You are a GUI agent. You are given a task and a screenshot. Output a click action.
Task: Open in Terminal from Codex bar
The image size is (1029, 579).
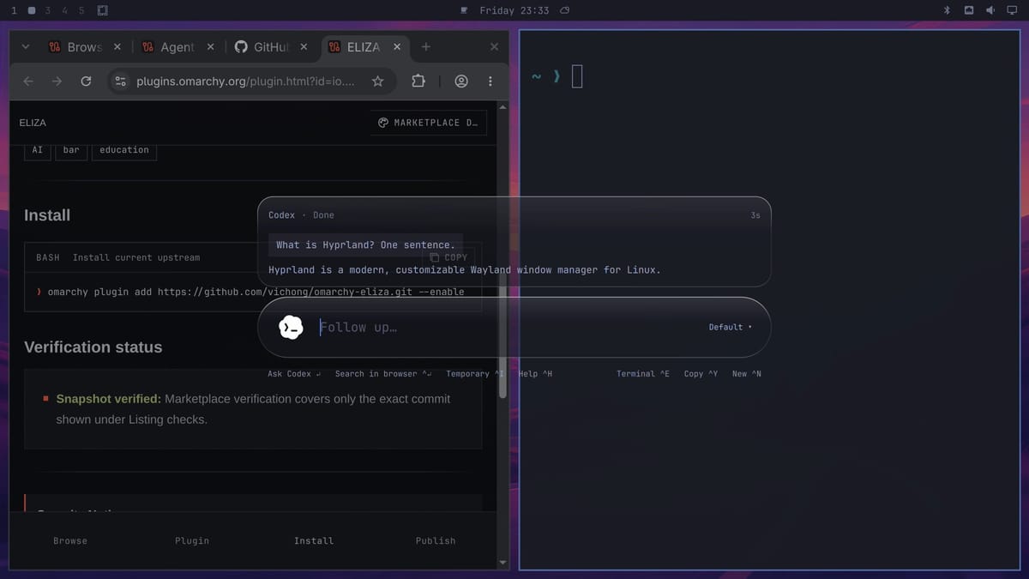pyautogui.click(x=643, y=374)
